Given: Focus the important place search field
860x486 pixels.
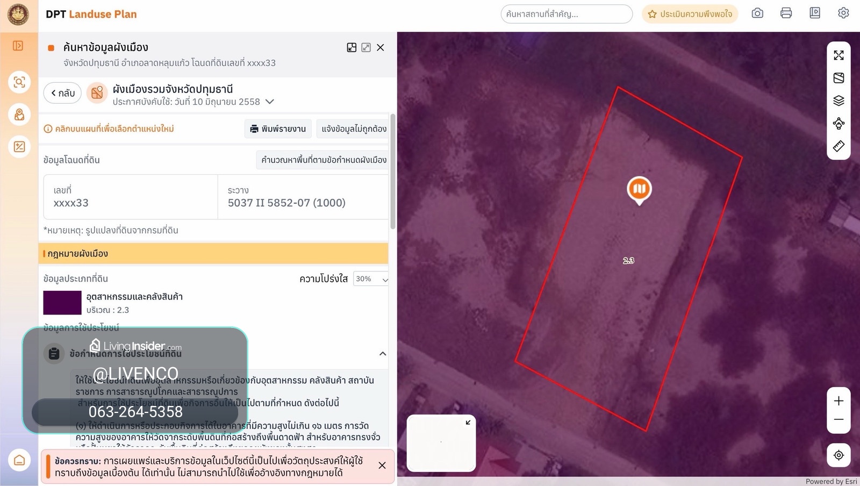Looking at the screenshot, I should tap(567, 14).
